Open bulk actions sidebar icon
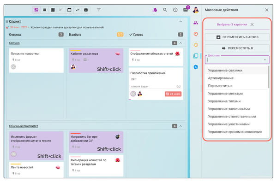Screen dimensions: 277x182 coord(196,56)
